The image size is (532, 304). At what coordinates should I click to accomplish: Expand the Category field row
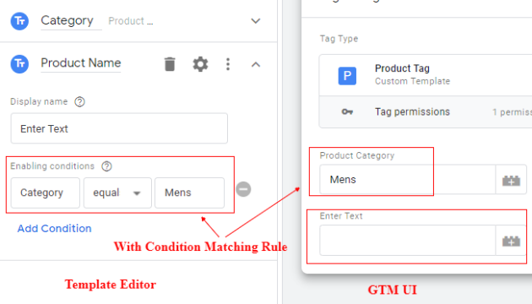click(256, 21)
